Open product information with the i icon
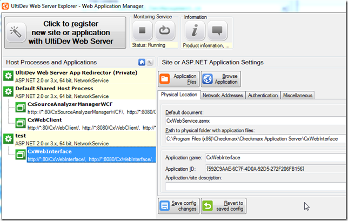This screenshot has height=221, width=348. point(195,31)
